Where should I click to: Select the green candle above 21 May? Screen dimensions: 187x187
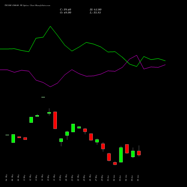click(x=73, y=128)
